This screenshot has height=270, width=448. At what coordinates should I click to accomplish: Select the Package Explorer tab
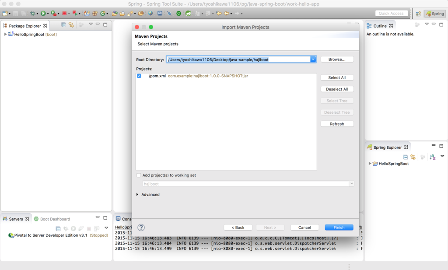pos(25,26)
